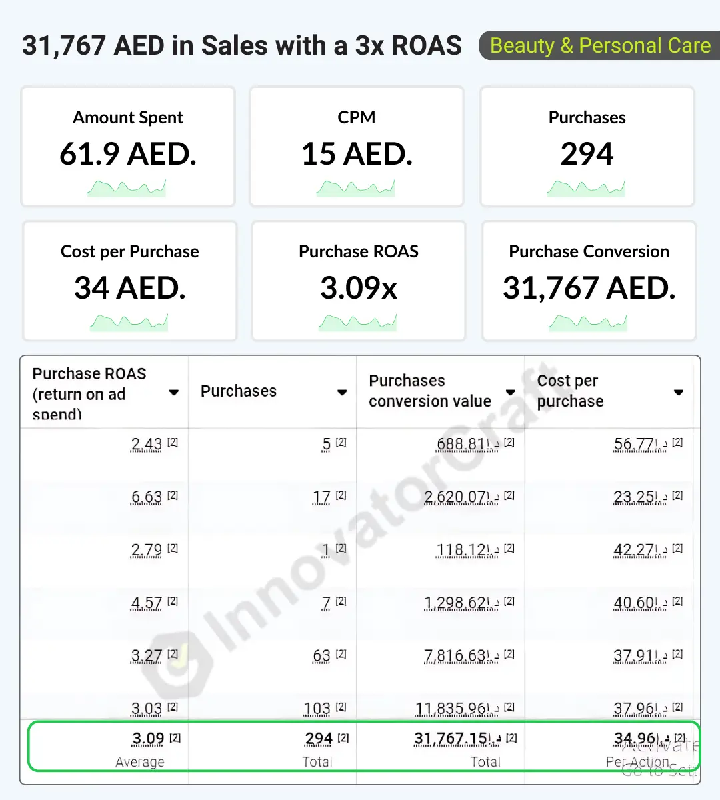Open the Purchases column dropdown arrow
This screenshot has height=800, width=720.
tap(342, 393)
